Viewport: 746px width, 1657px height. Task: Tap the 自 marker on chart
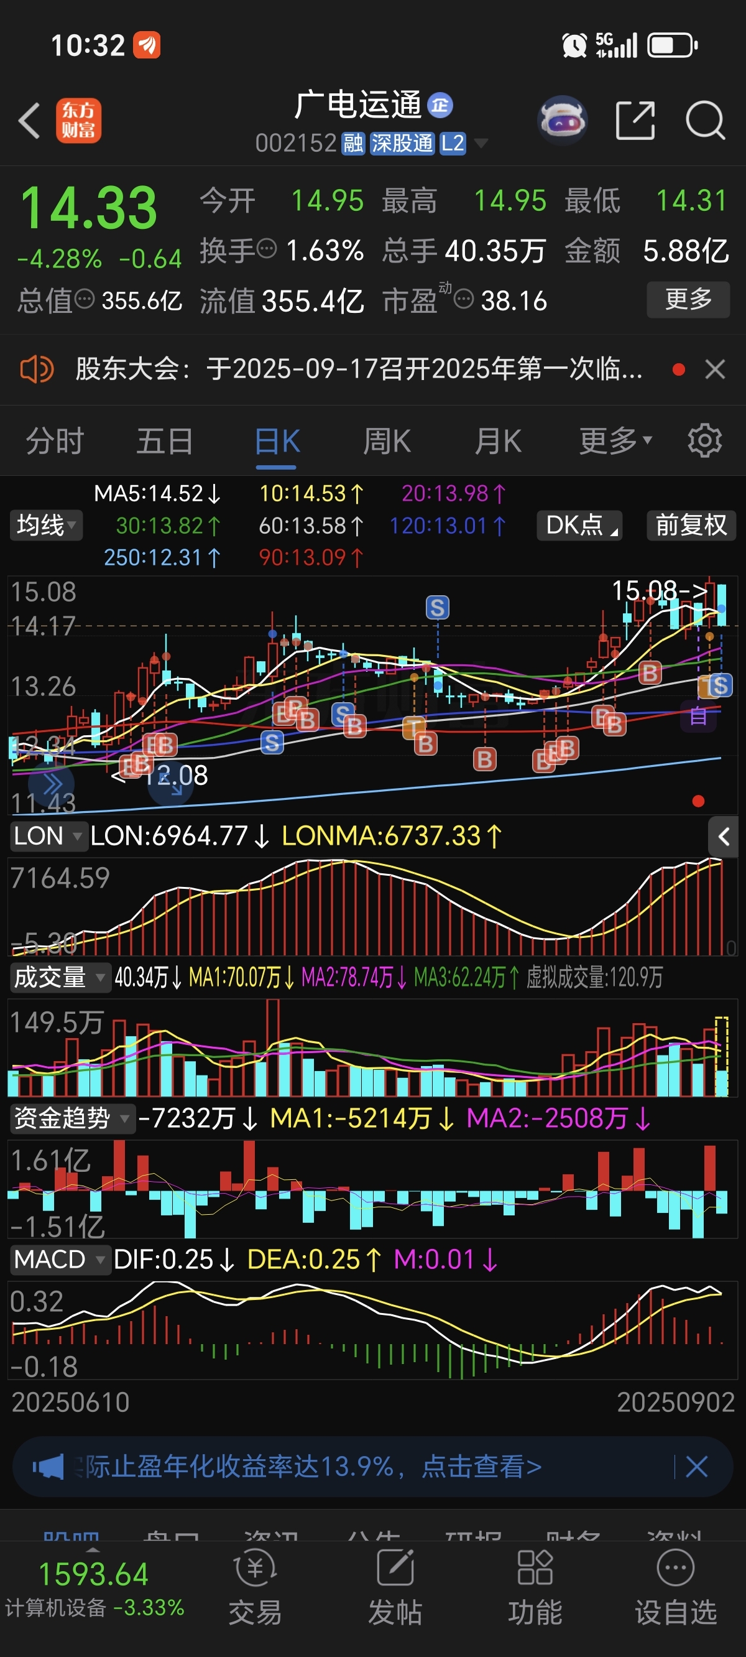coord(698,716)
